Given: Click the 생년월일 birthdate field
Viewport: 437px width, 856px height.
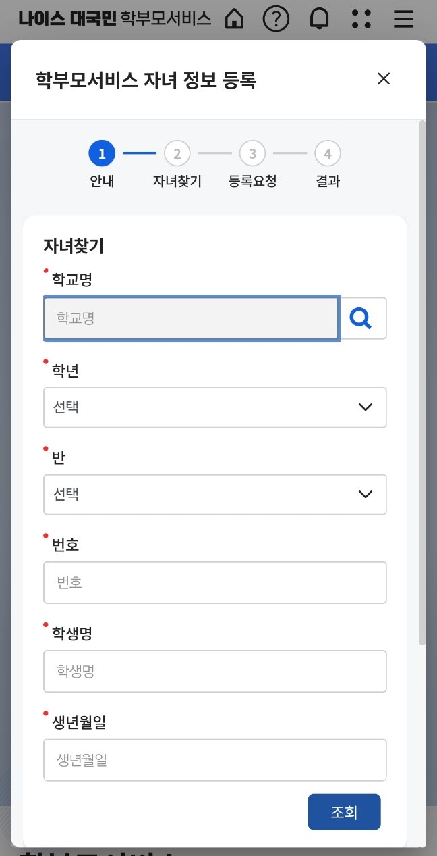Looking at the screenshot, I should point(214,759).
